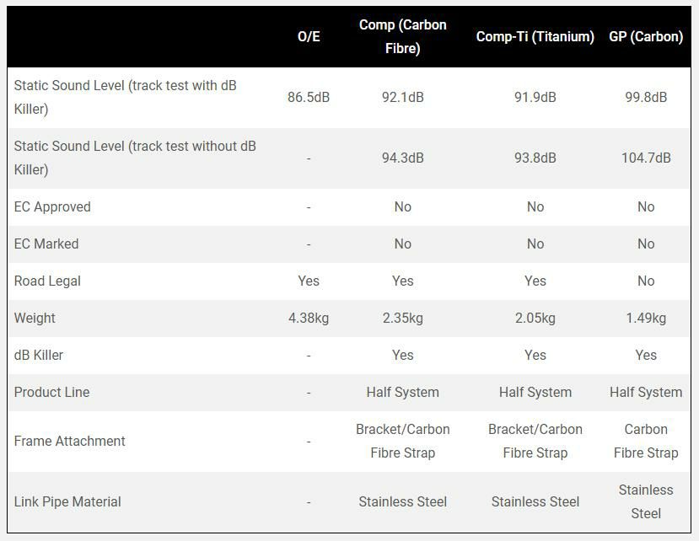Select the 94.3dB sound level cell
Image resolution: width=699 pixels, height=541 pixels.
(x=402, y=158)
